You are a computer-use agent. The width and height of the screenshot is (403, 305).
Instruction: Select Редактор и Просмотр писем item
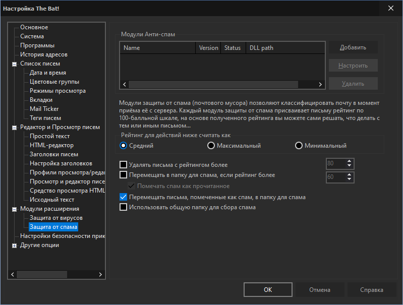60,127
